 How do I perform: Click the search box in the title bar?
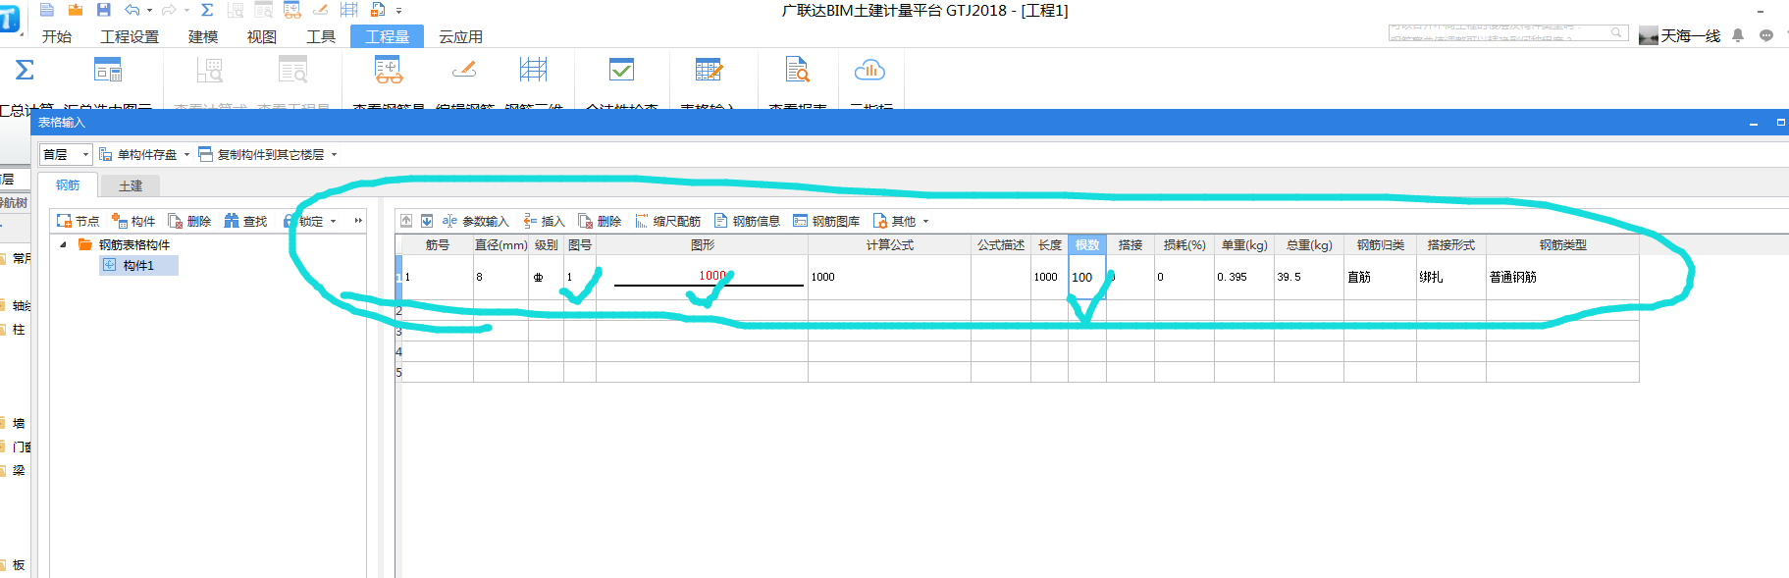(x=1507, y=33)
